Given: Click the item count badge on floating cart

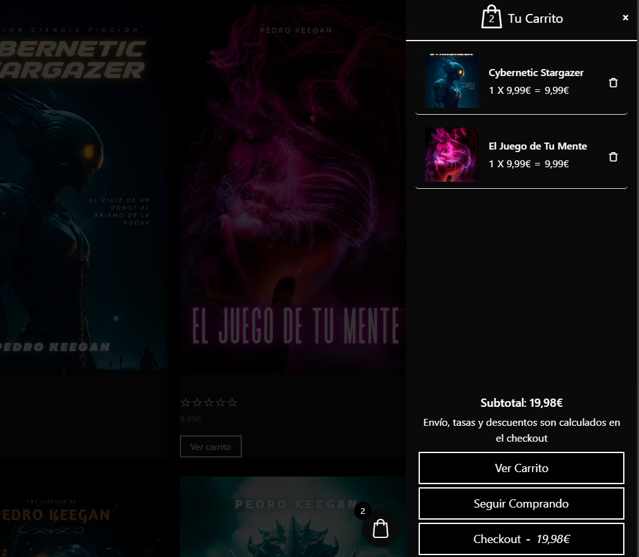Looking at the screenshot, I should (363, 511).
